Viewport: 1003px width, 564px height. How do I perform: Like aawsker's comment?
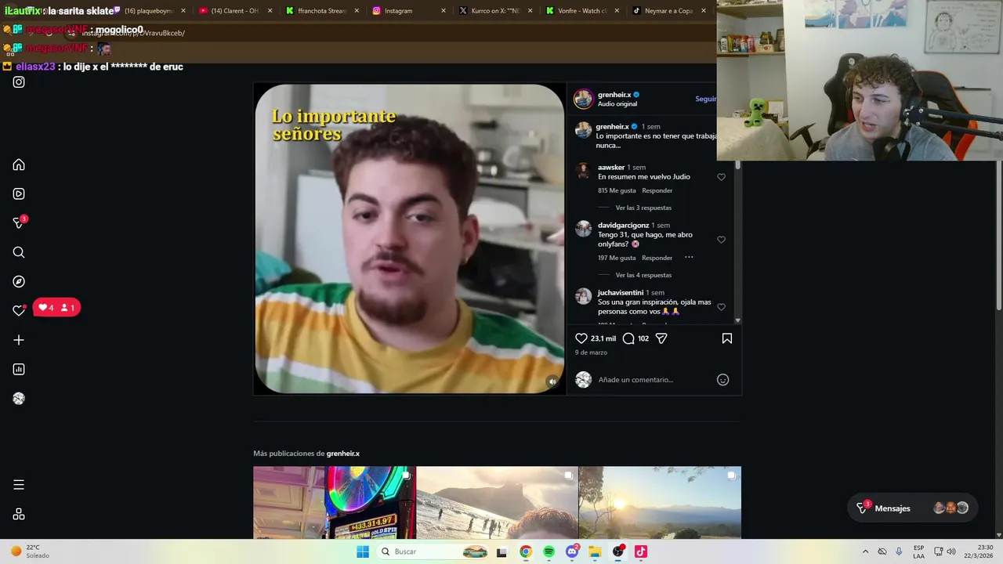click(x=721, y=177)
